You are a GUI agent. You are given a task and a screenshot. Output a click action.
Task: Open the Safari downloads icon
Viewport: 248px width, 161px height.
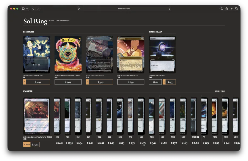[x=222, y=9]
